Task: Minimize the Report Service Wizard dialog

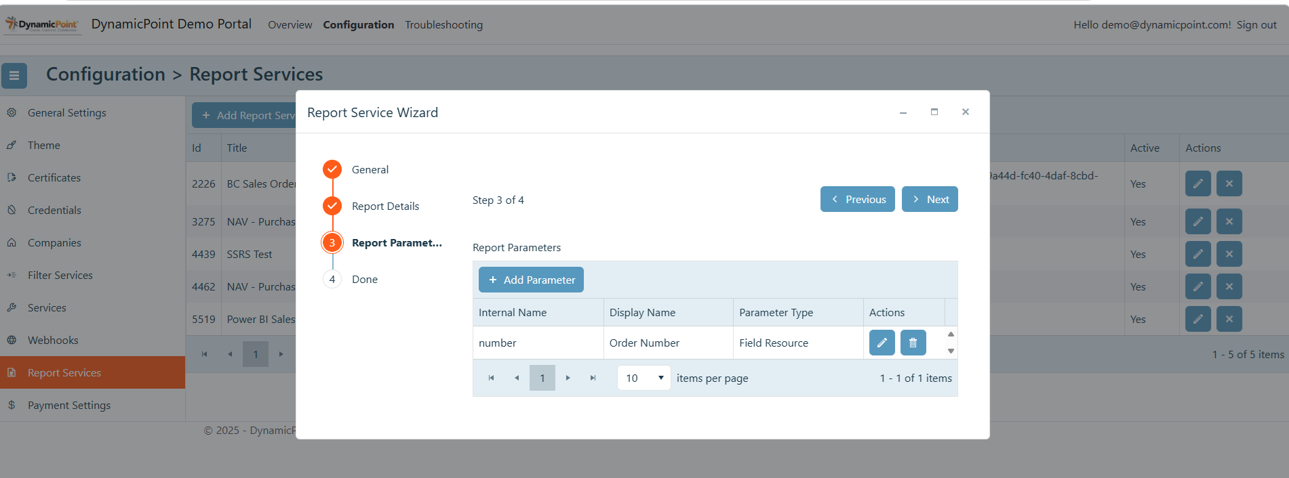Action: click(x=903, y=112)
